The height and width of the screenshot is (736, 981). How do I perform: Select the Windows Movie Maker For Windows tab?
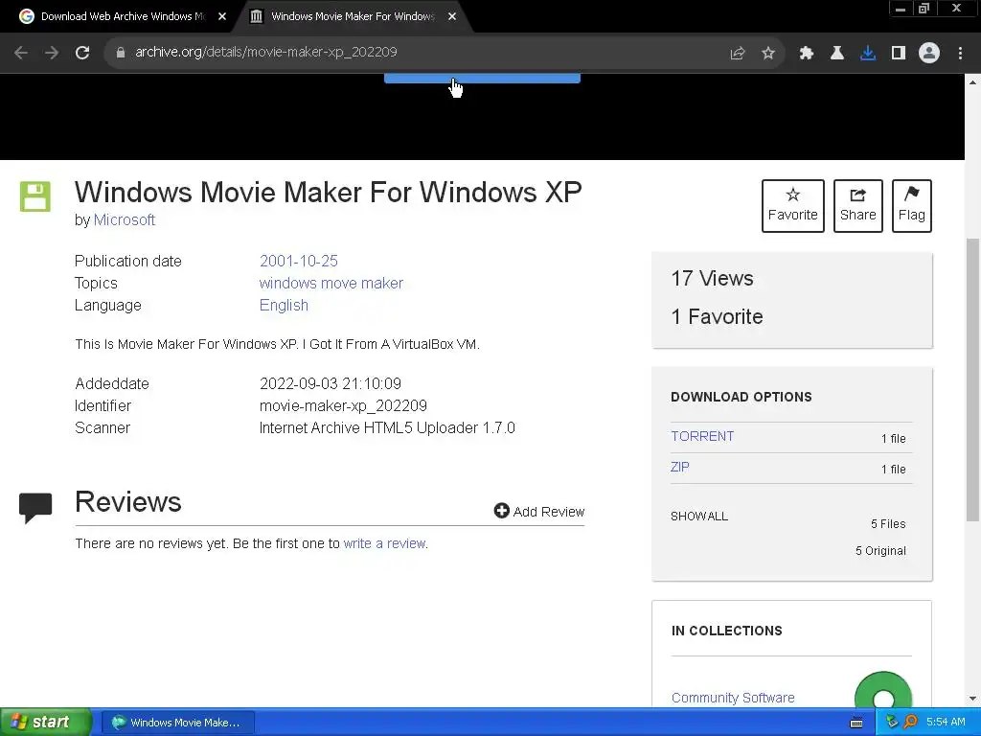pos(353,17)
